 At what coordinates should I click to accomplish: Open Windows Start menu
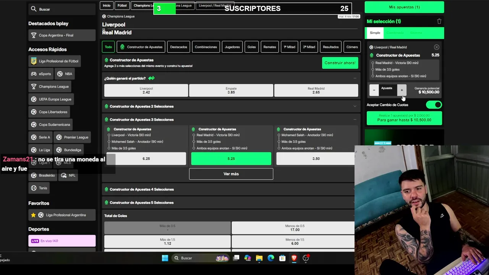tap(165, 258)
